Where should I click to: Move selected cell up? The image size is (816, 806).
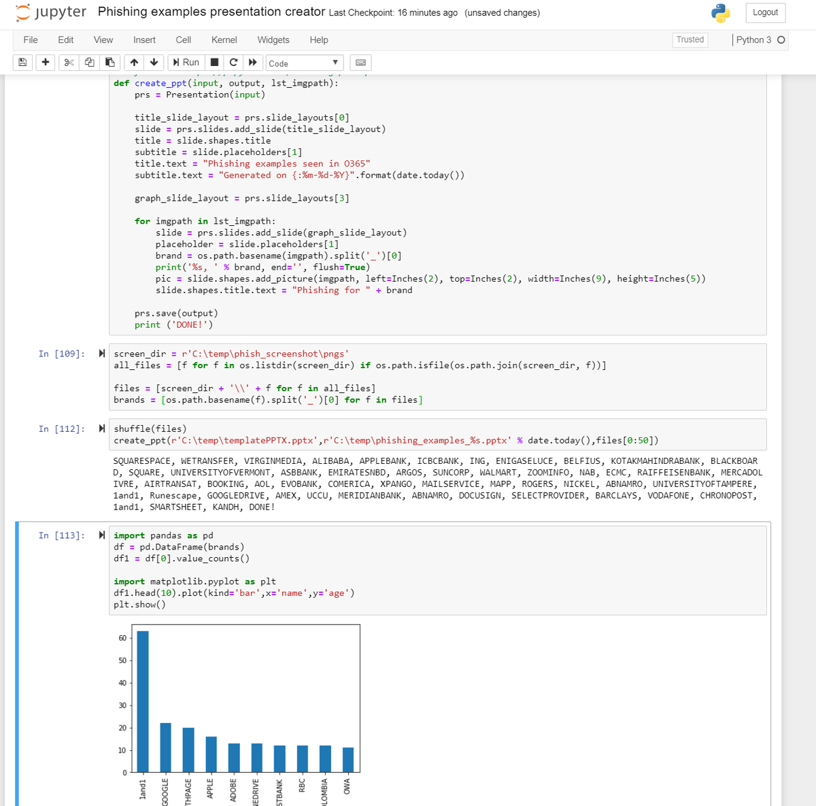(134, 63)
